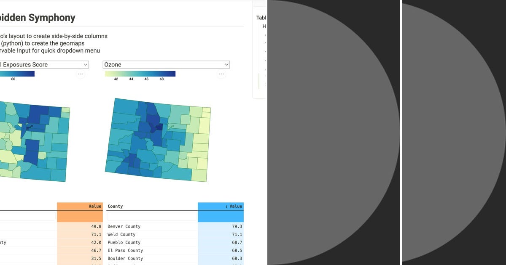Viewport: 506px width, 265px height.
Task: Click the Ozone color legend gradient
Action: pyautogui.click(x=140, y=73)
